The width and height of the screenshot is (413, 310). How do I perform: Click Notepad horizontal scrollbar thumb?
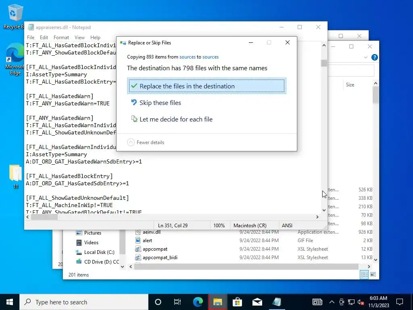(44, 217)
